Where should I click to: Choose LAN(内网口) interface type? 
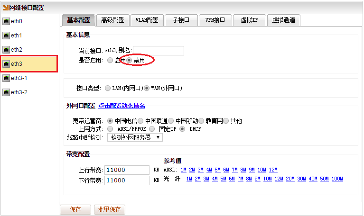coord(108,88)
